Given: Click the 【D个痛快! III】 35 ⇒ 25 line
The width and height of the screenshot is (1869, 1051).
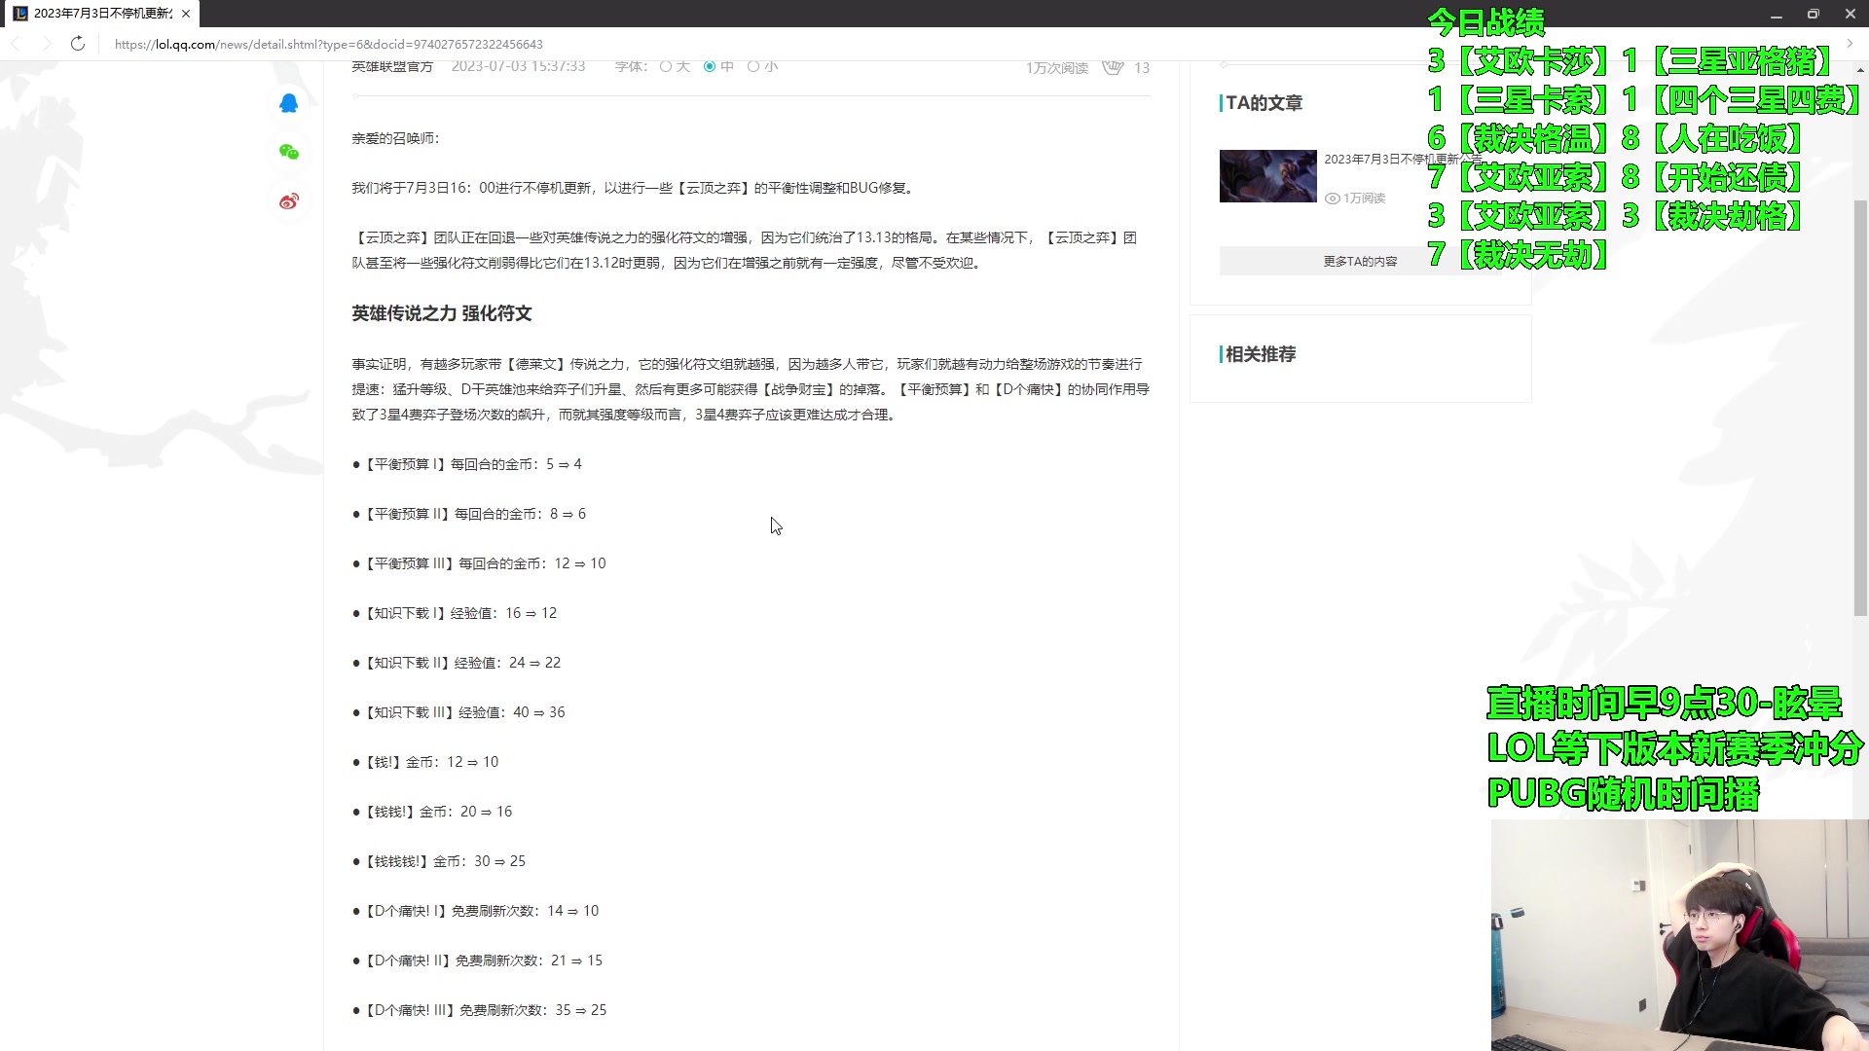Looking at the screenshot, I should click(x=480, y=1010).
